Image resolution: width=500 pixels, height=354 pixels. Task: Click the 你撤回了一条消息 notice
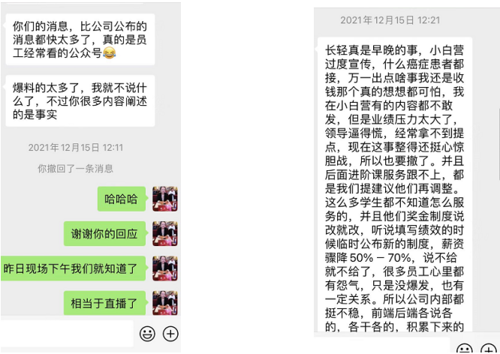click(76, 169)
